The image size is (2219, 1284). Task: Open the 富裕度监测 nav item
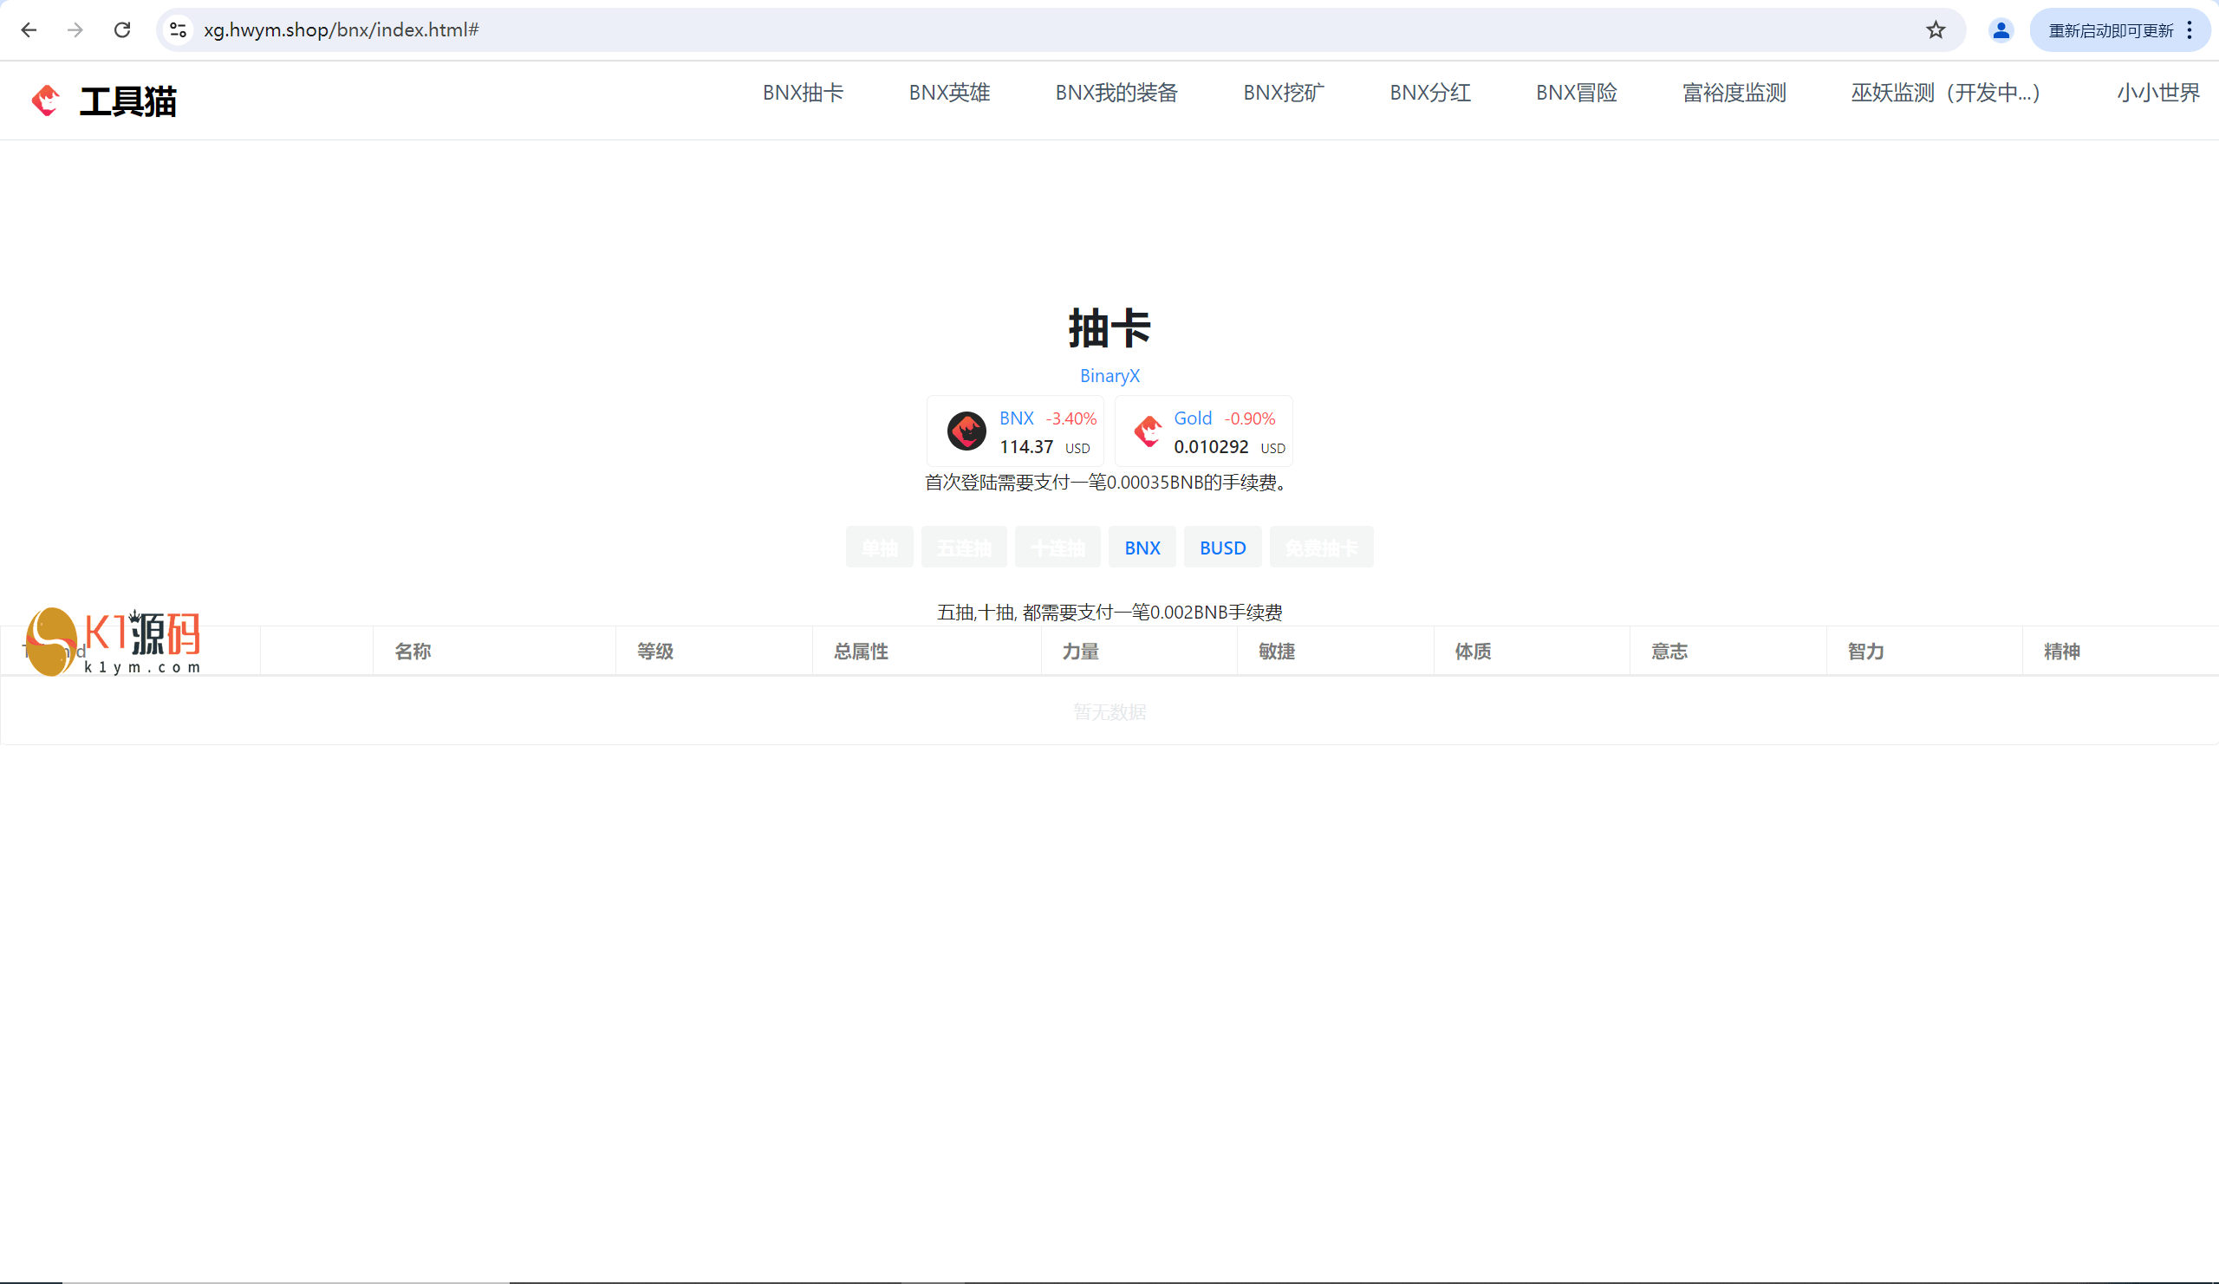point(1734,93)
